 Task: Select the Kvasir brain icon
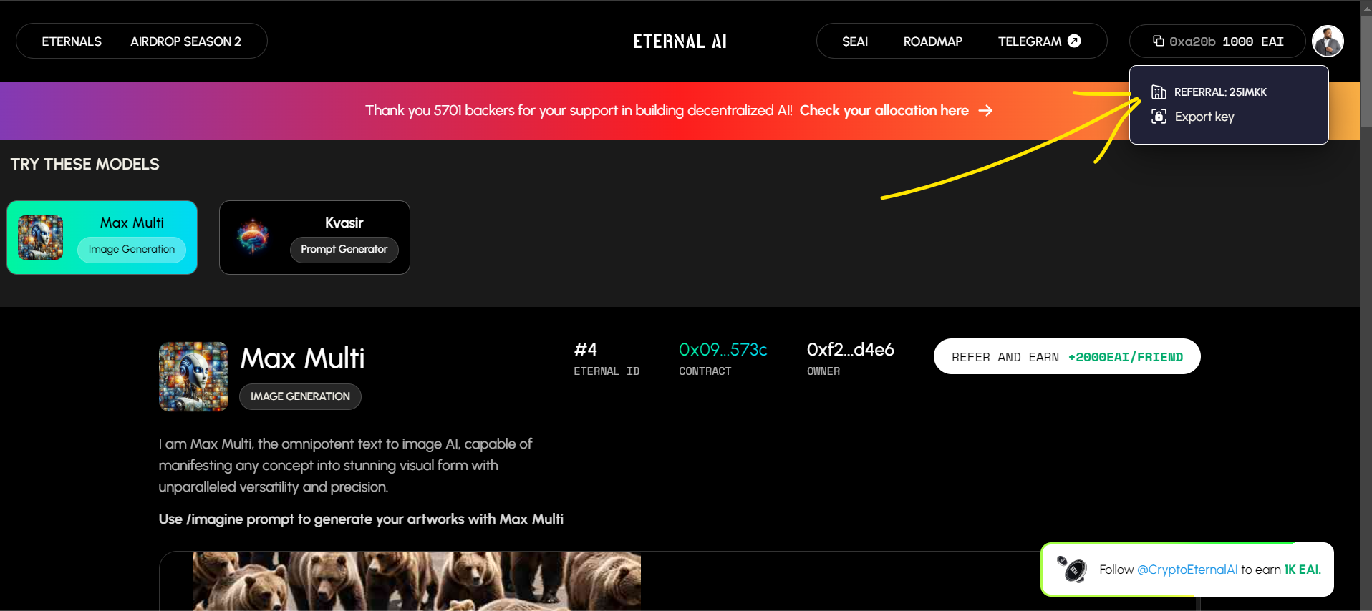tap(253, 237)
